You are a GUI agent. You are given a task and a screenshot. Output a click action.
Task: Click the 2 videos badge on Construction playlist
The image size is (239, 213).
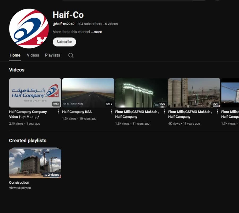(52, 175)
